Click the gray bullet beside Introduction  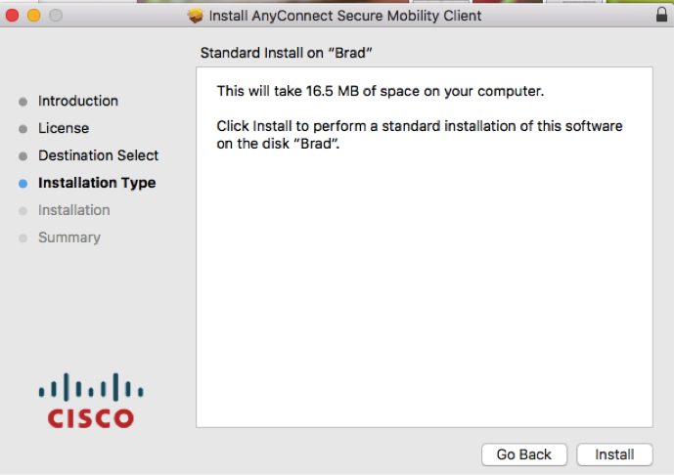click(x=23, y=101)
